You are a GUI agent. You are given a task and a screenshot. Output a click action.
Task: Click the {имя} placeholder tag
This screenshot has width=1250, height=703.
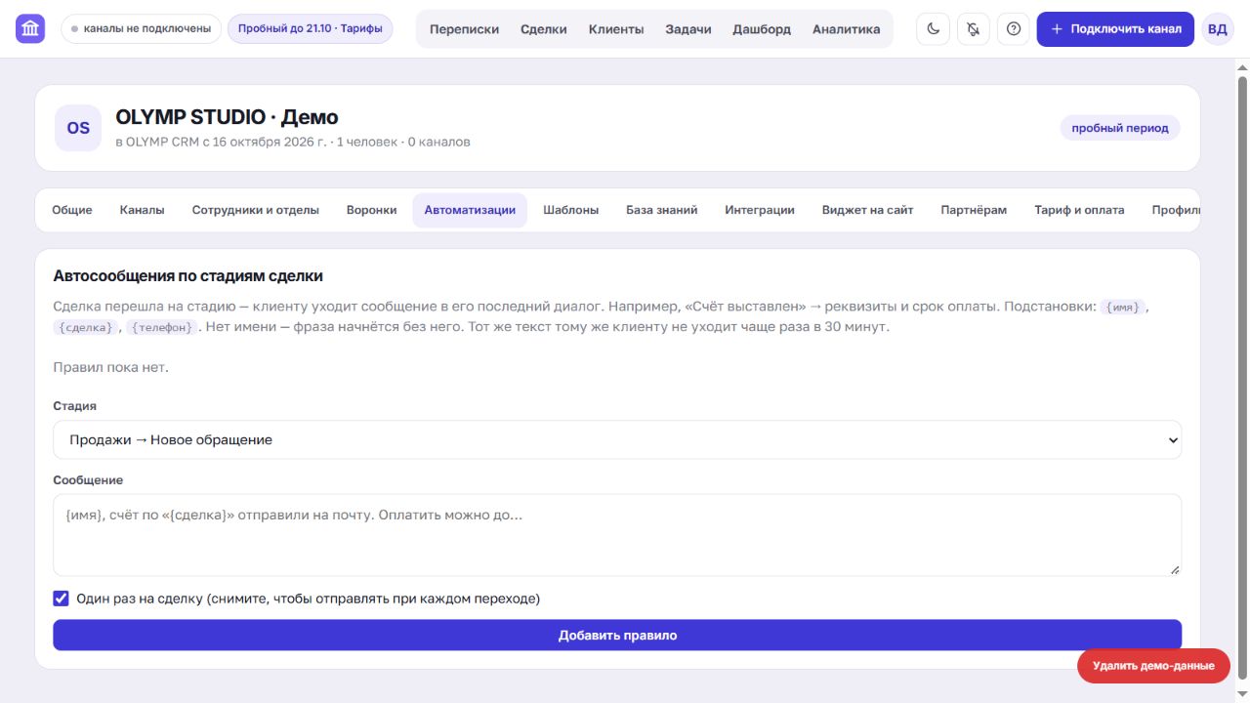tap(1123, 307)
